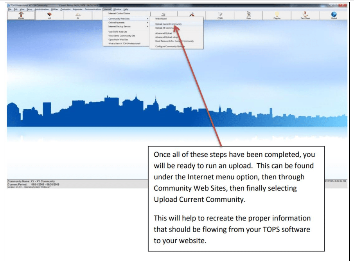Expand the Internet Backup Service submenu

126,27
